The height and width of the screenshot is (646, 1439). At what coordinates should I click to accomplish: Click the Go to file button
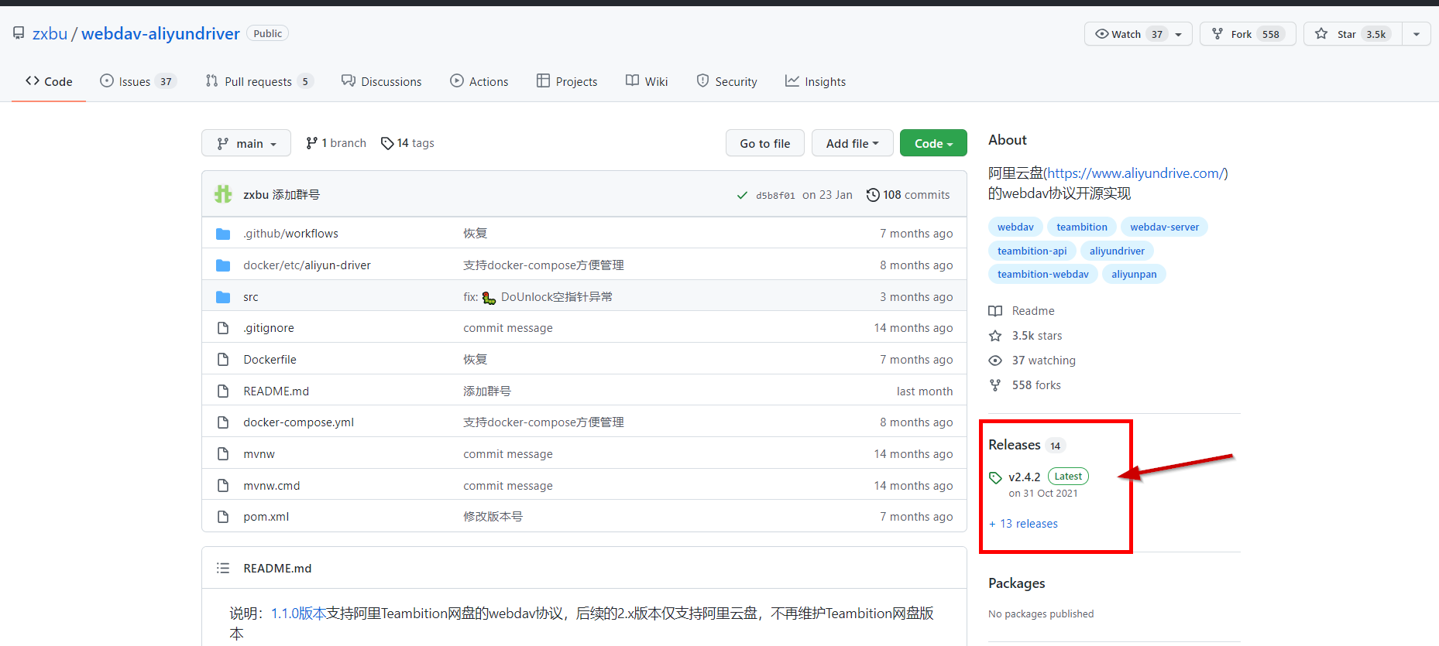tap(765, 143)
